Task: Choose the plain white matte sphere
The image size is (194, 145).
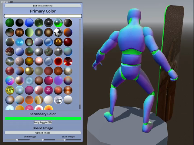Action: click(48, 100)
